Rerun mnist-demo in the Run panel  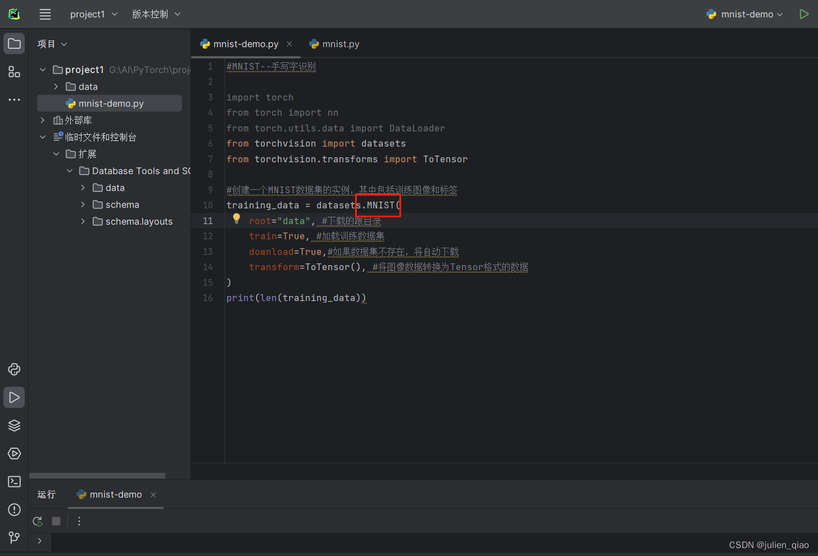38,521
